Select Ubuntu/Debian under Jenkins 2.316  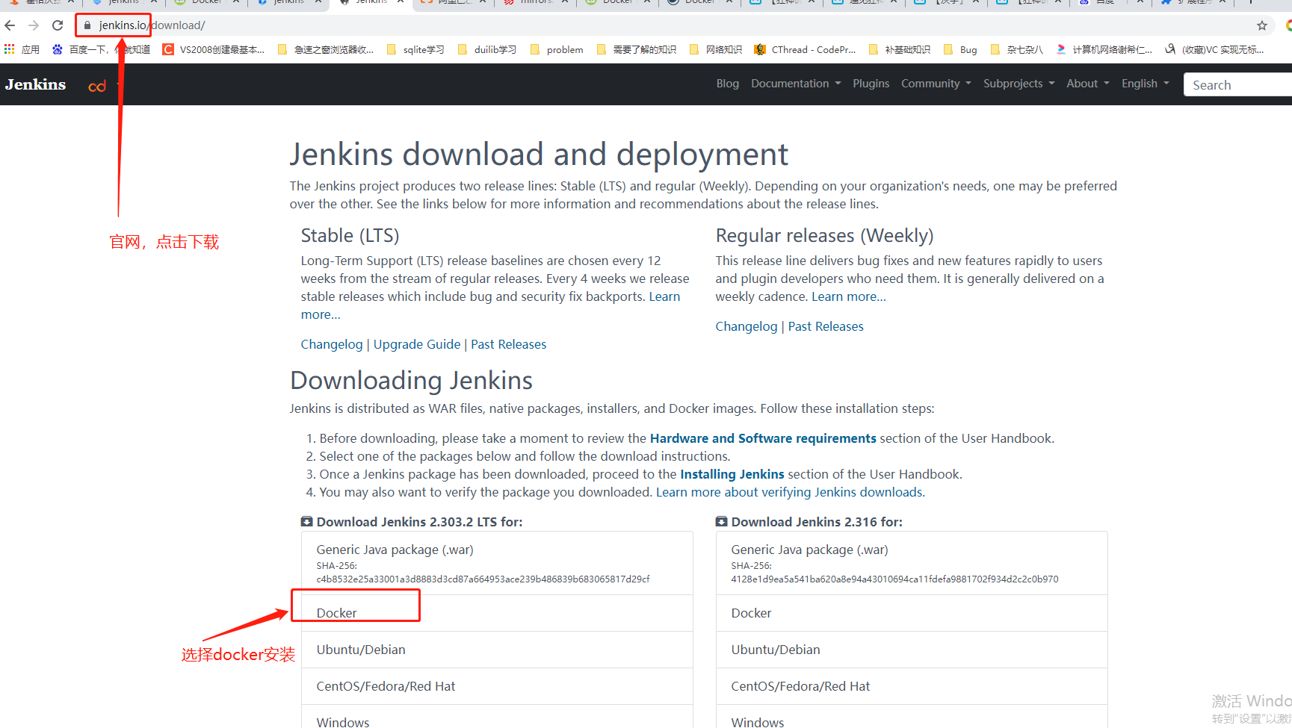click(912, 650)
